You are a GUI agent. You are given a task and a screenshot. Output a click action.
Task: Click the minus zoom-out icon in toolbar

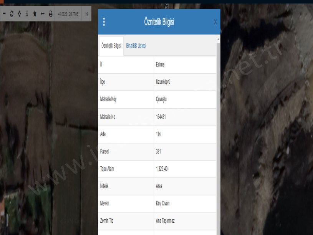pos(4,13)
